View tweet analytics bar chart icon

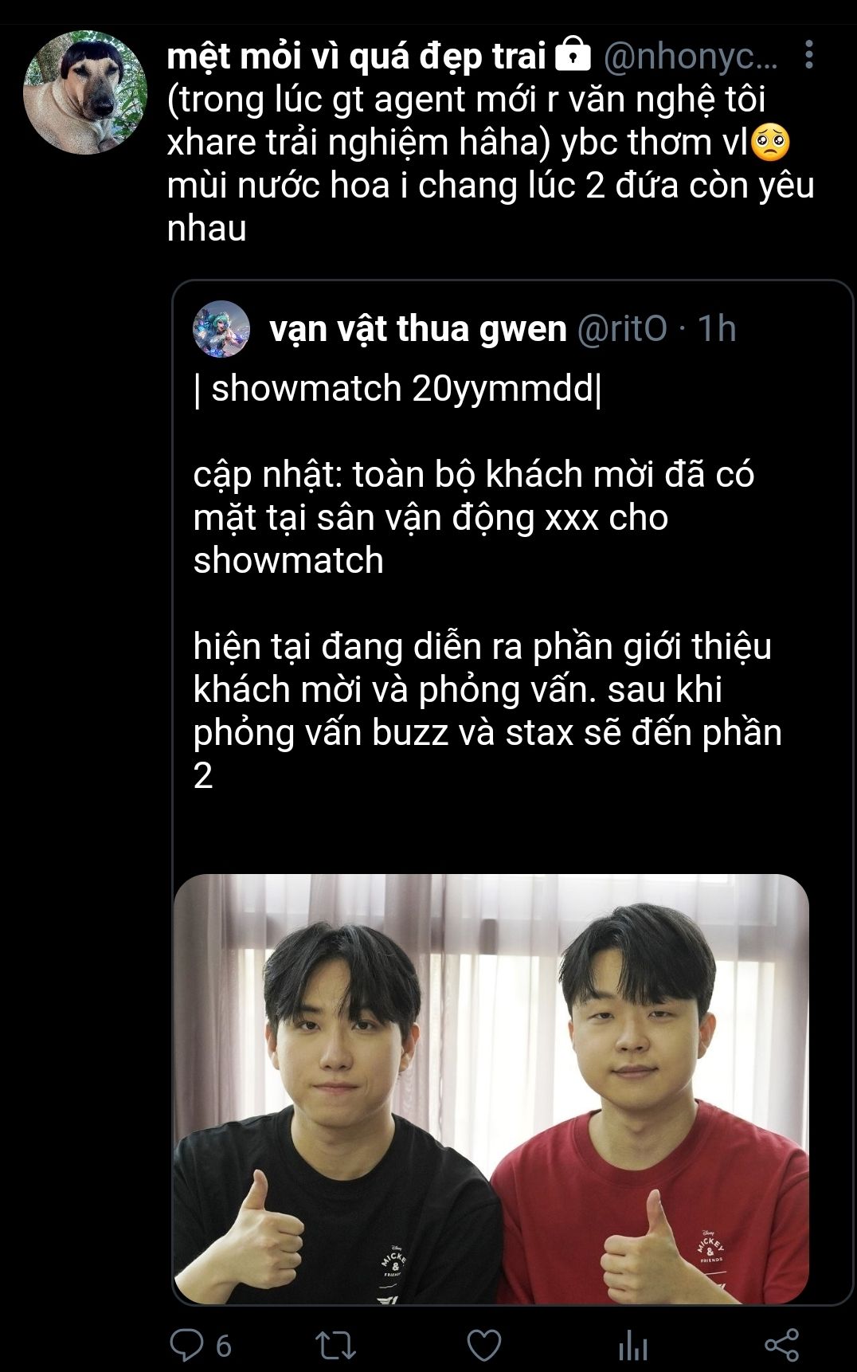tap(633, 1346)
